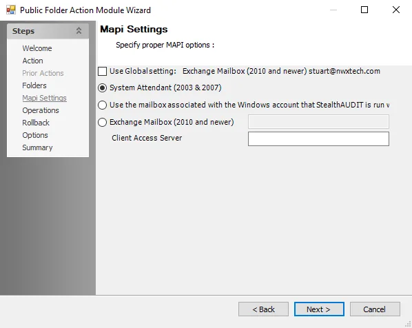Select Exchange Mailbox (2010 and newer) radio
Screen dimensions: 412x328
pos(102,122)
